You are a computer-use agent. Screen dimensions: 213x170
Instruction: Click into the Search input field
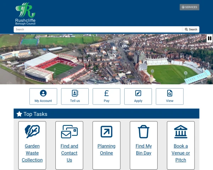(x=98, y=29)
